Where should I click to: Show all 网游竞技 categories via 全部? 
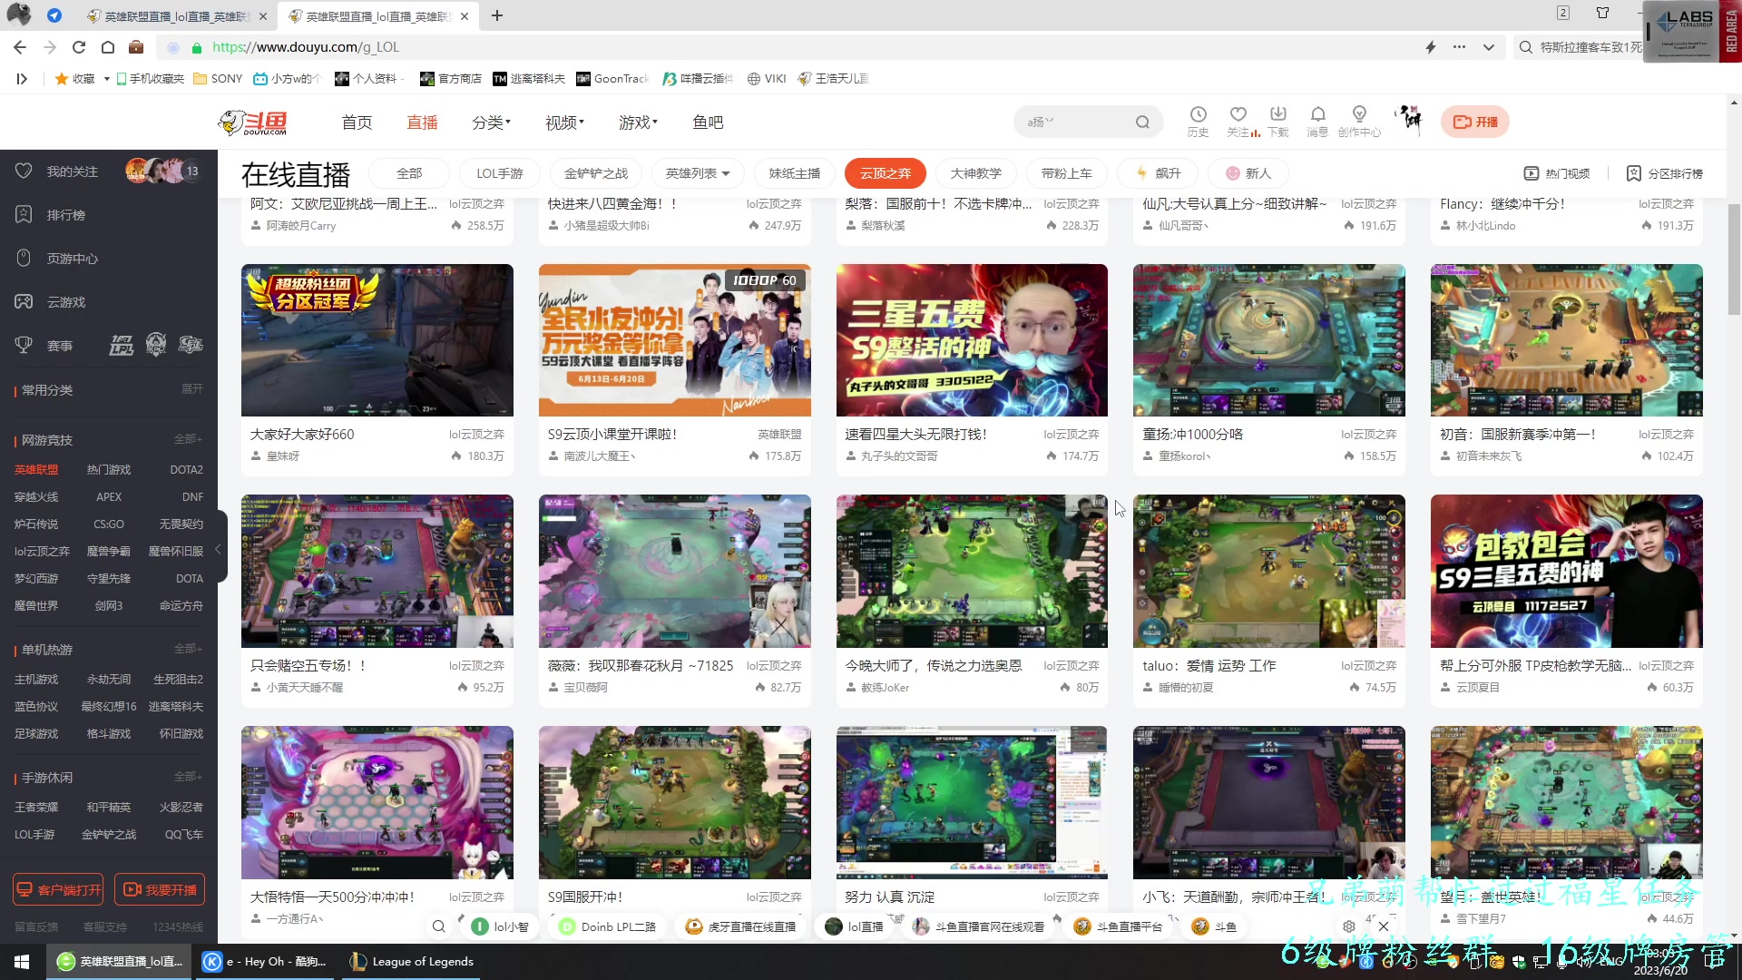coord(188,439)
